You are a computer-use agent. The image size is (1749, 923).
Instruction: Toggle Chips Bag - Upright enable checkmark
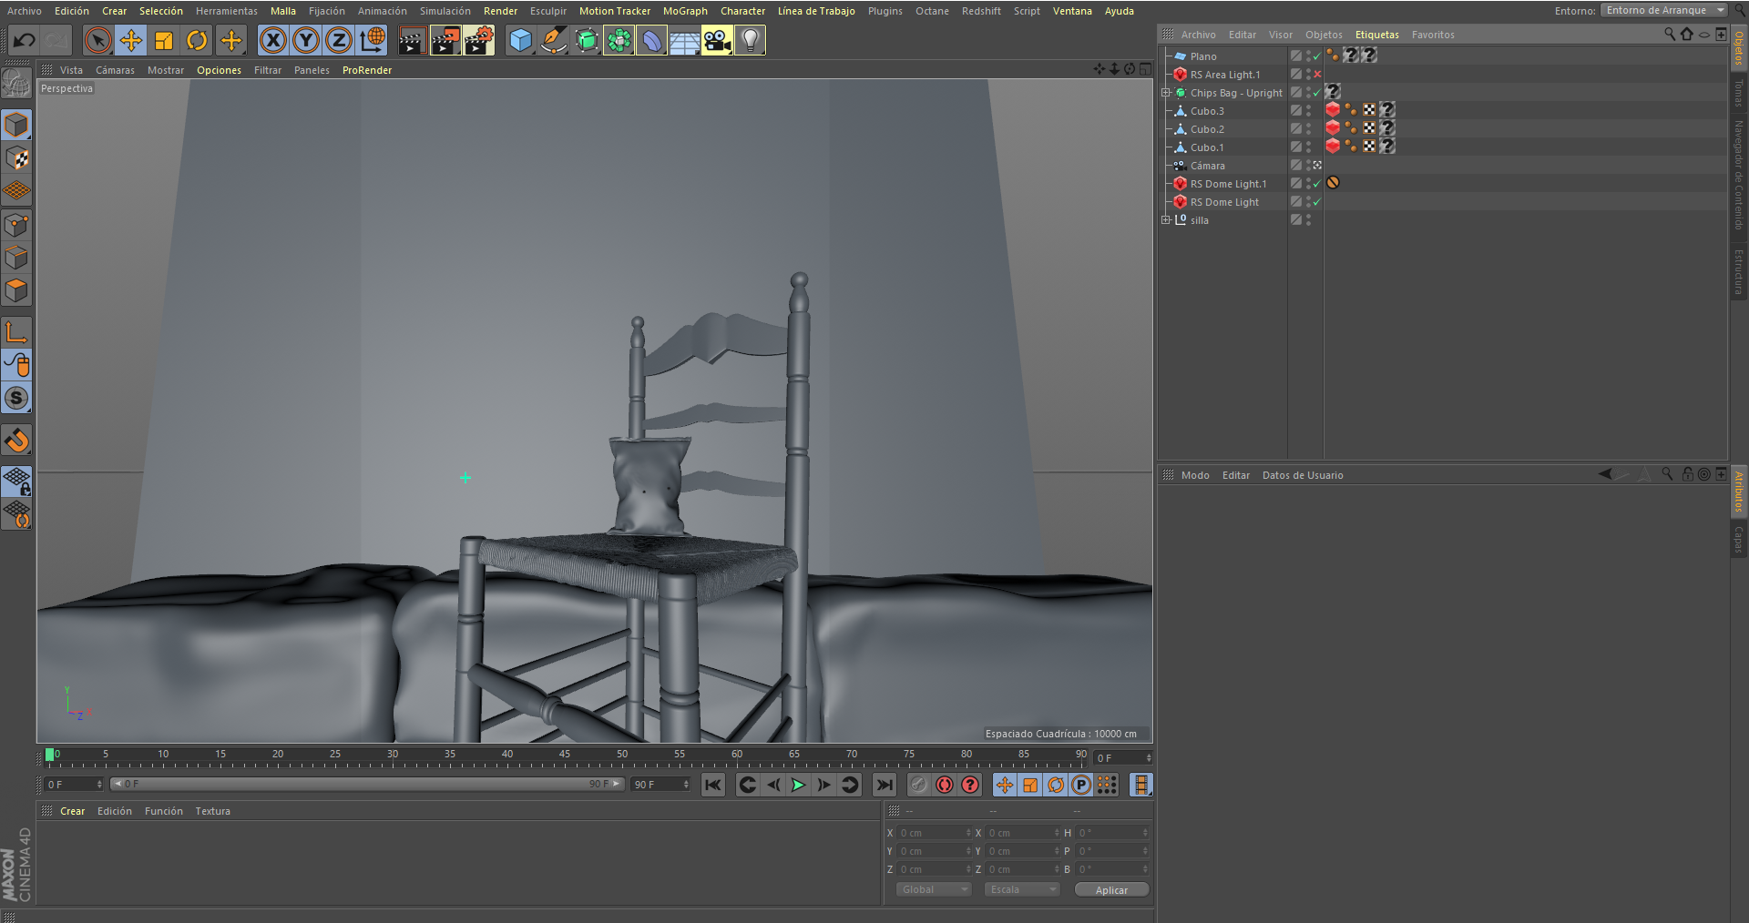[1317, 92]
